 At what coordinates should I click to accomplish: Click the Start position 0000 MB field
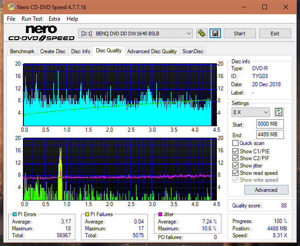[270, 124]
